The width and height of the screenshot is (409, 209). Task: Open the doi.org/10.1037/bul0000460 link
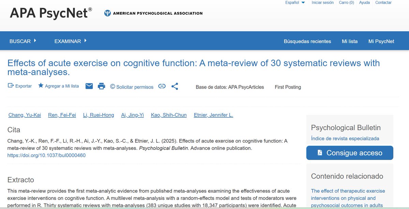(x=47, y=155)
